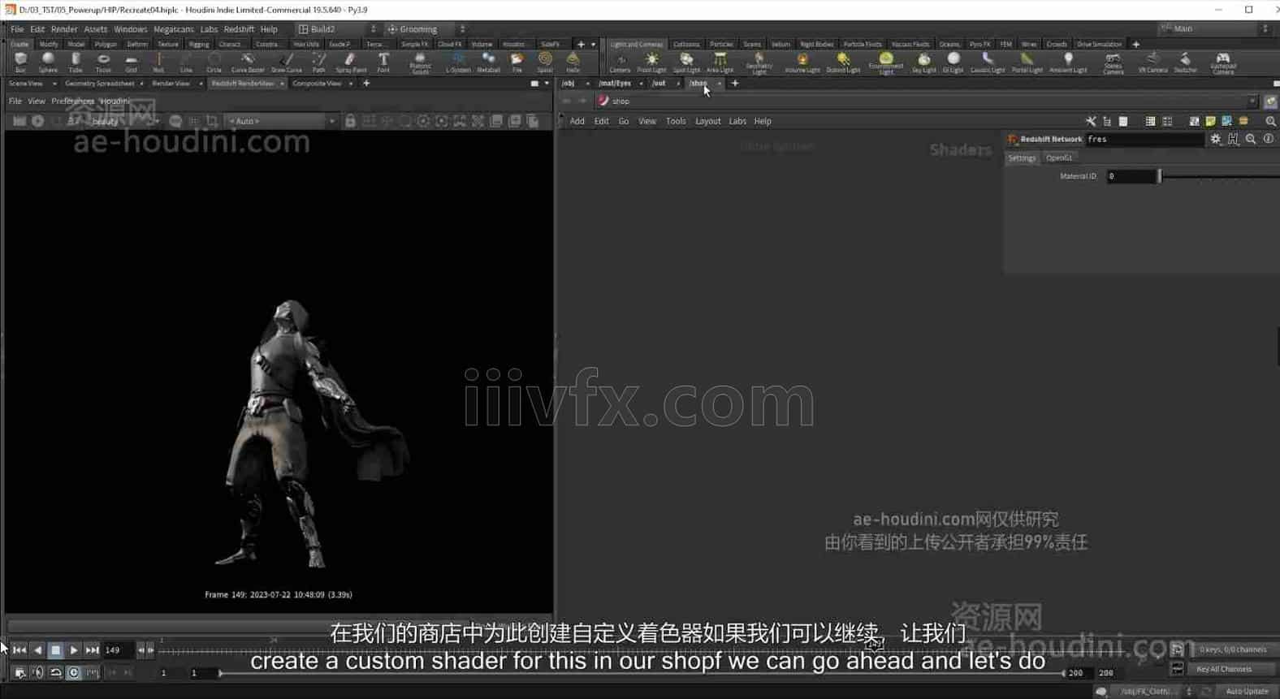Stop timeline playback
Image resolution: width=1280 pixels, height=699 pixels.
coord(55,649)
